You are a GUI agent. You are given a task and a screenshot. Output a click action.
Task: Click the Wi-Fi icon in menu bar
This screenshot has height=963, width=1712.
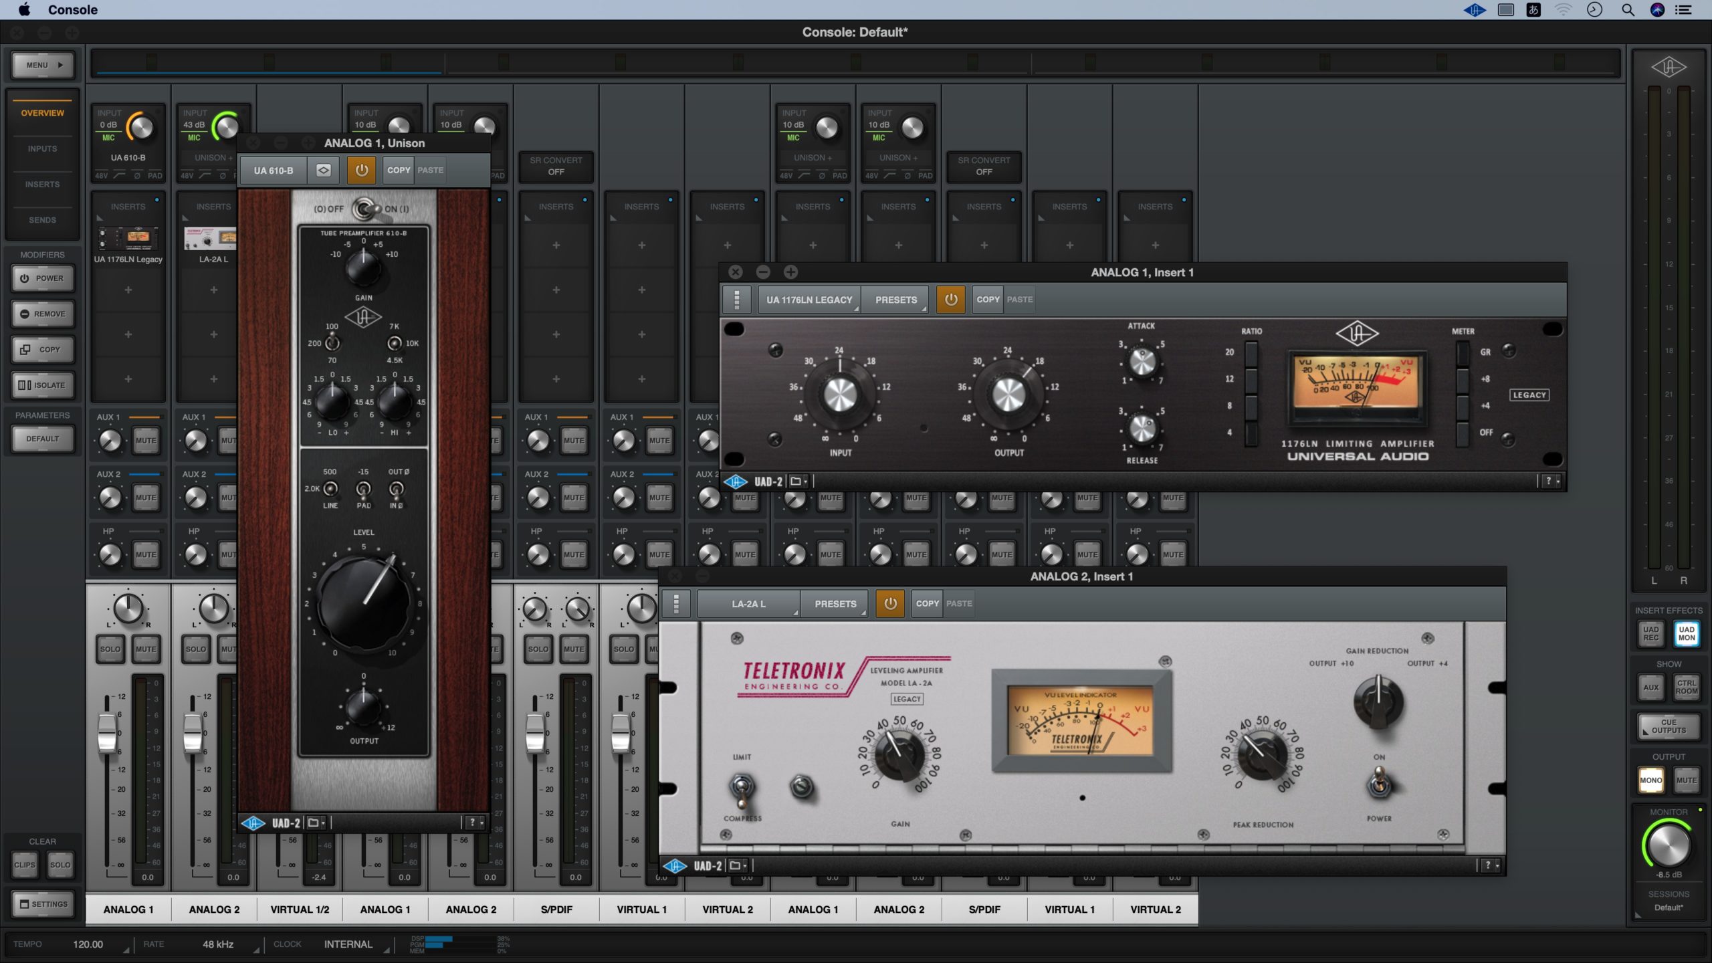click(x=1564, y=9)
